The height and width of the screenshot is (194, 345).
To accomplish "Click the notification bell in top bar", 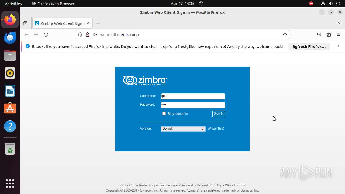I will [x=201, y=4].
